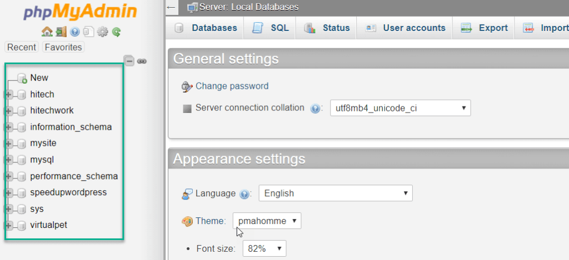Expand the virtualpet database tree
Image resolution: width=569 pixels, height=260 pixels.
click(8, 225)
